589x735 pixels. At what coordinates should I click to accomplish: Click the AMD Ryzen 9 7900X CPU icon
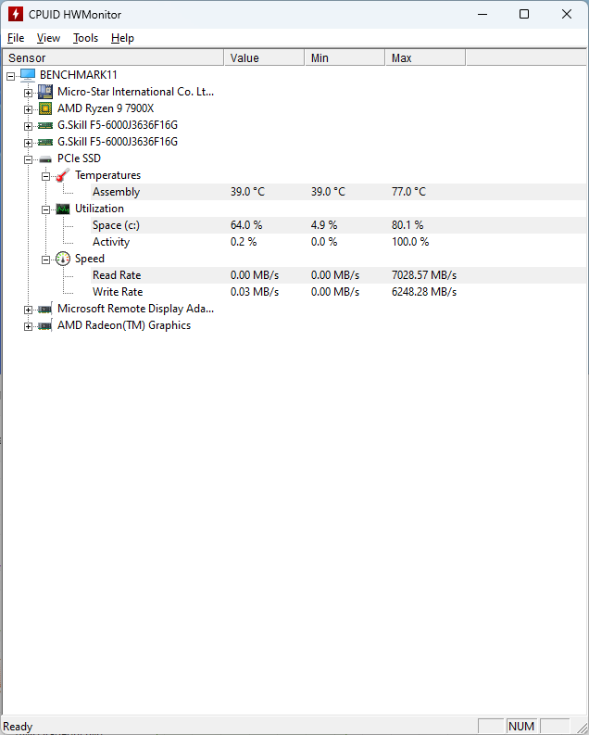point(45,108)
